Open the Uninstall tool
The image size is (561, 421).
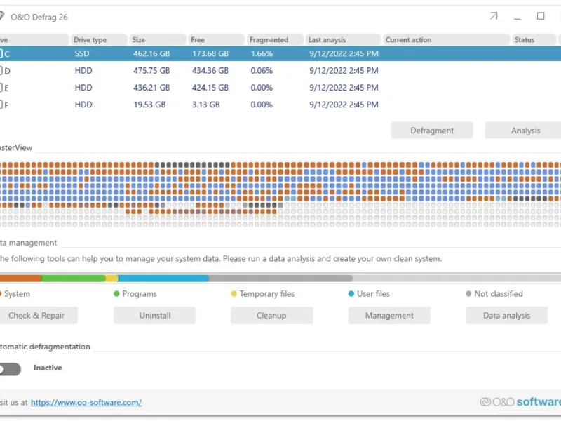154,315
